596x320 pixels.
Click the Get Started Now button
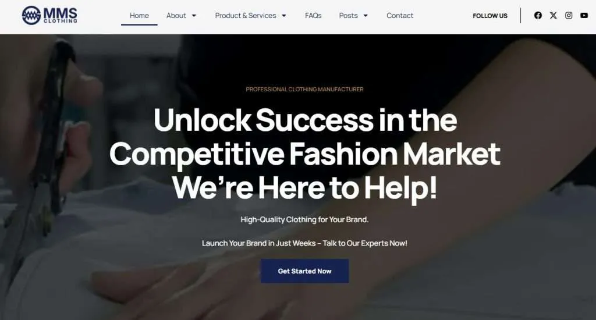304,271
